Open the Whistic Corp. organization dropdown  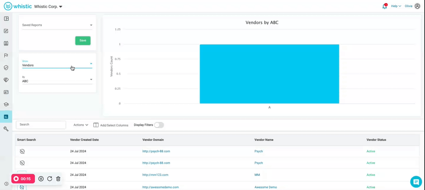pos(48,6)
